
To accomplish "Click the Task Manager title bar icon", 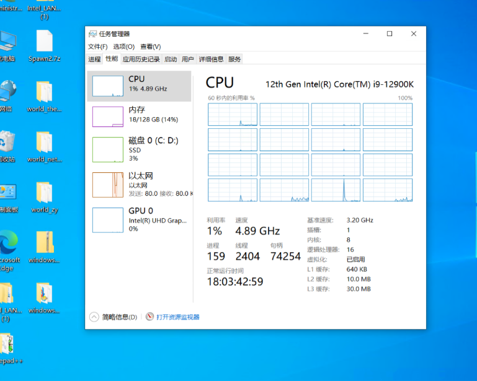I will tap(92, 33).
